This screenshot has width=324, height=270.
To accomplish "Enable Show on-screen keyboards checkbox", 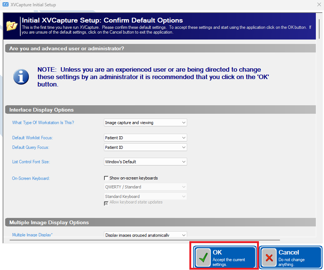I will (x=106, y=178).
